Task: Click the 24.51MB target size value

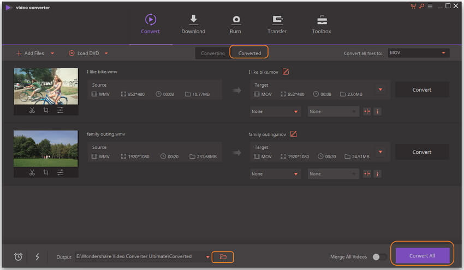Action: pos(360,157)
